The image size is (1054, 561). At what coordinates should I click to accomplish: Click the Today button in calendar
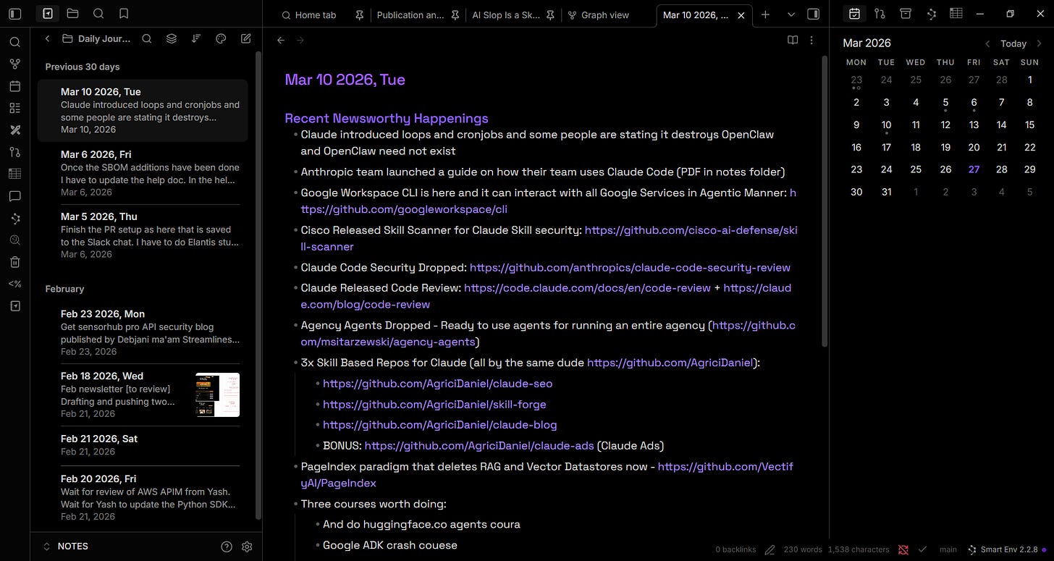tap(1013, 43)
